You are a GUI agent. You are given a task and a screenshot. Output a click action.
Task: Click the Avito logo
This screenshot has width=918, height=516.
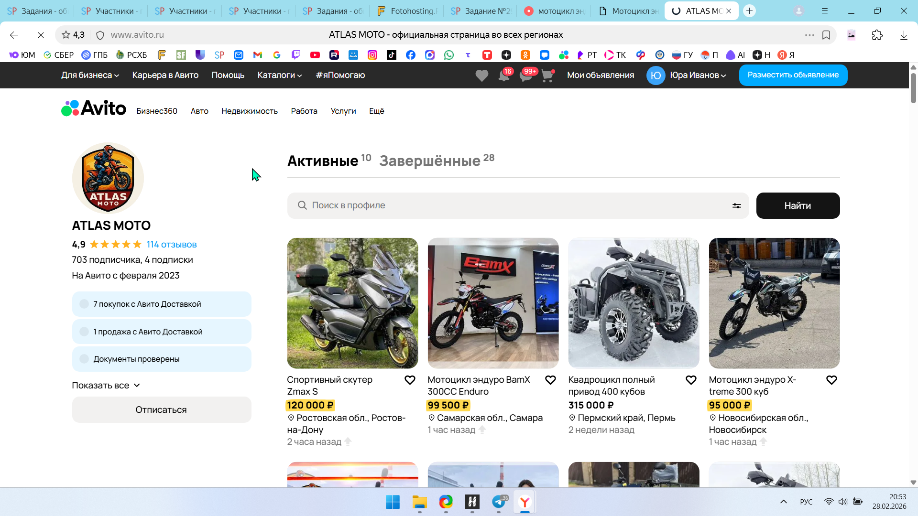(x=94, y=108)
